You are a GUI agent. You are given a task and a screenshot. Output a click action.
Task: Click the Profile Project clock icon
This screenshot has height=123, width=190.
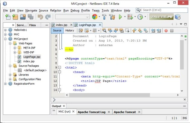[140, 17]
